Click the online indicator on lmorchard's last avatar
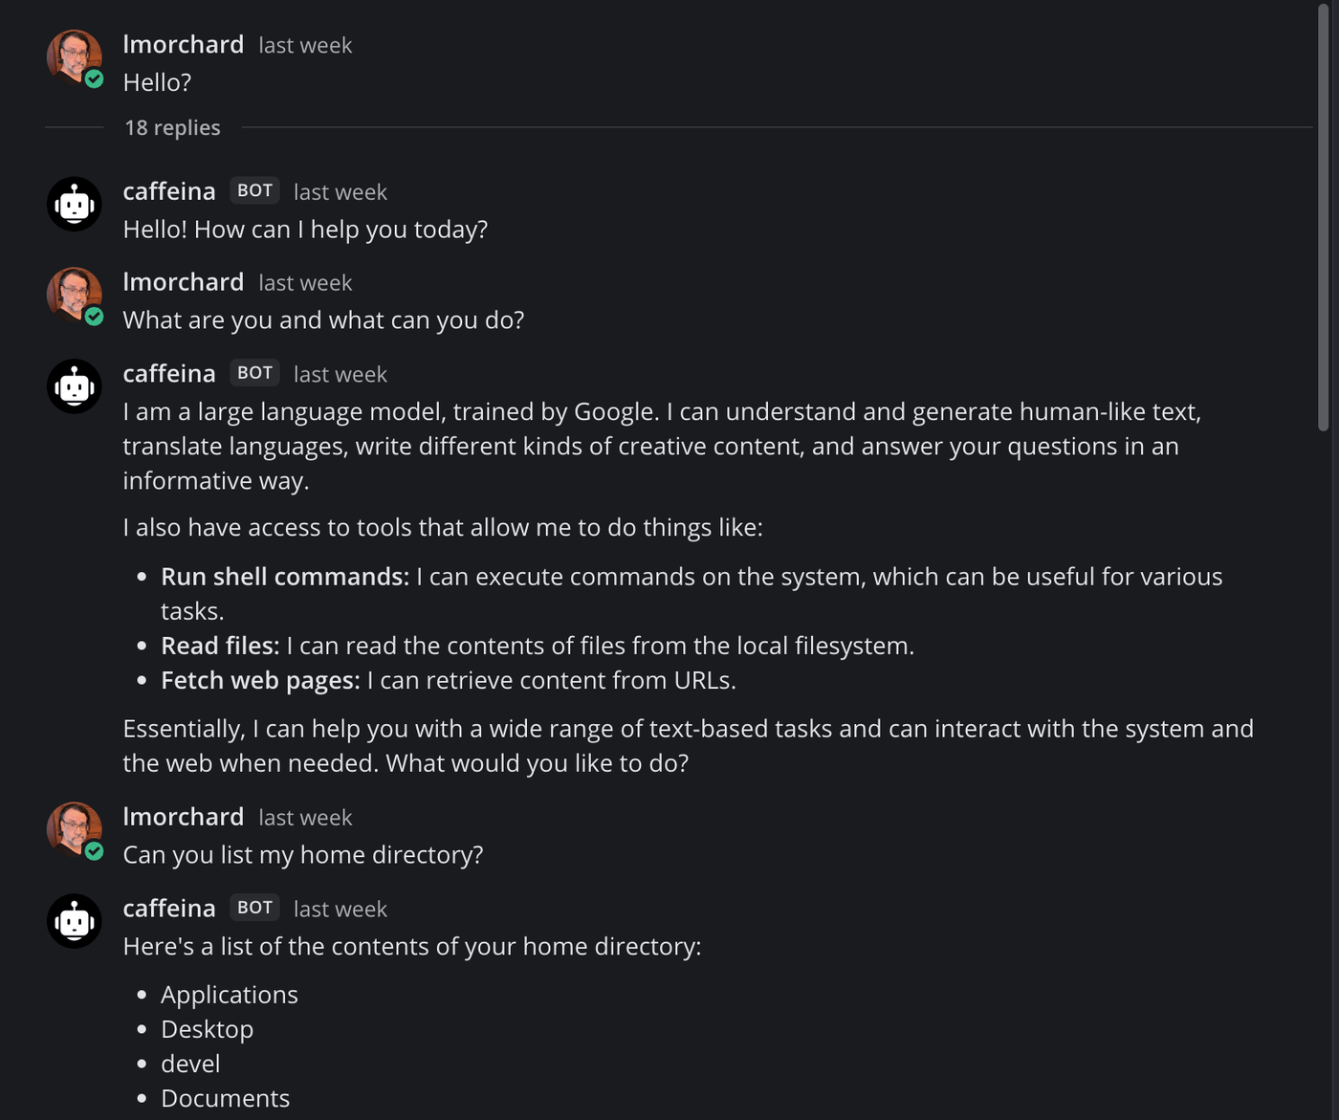 click(x=94, y=848)
